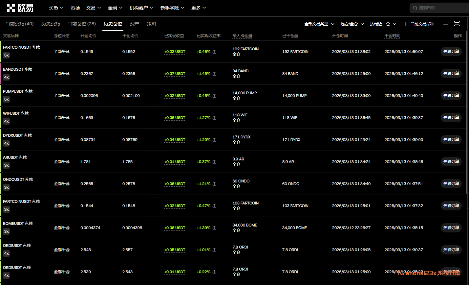Collapse the positions panel with minimize icon
This screenshot has width=469, height=285.
point(445,24)
